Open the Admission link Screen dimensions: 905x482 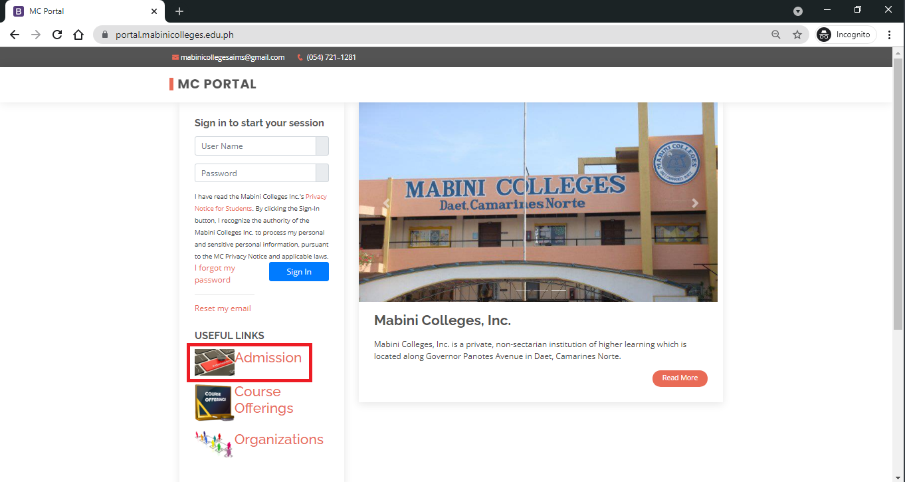(268, 358)
